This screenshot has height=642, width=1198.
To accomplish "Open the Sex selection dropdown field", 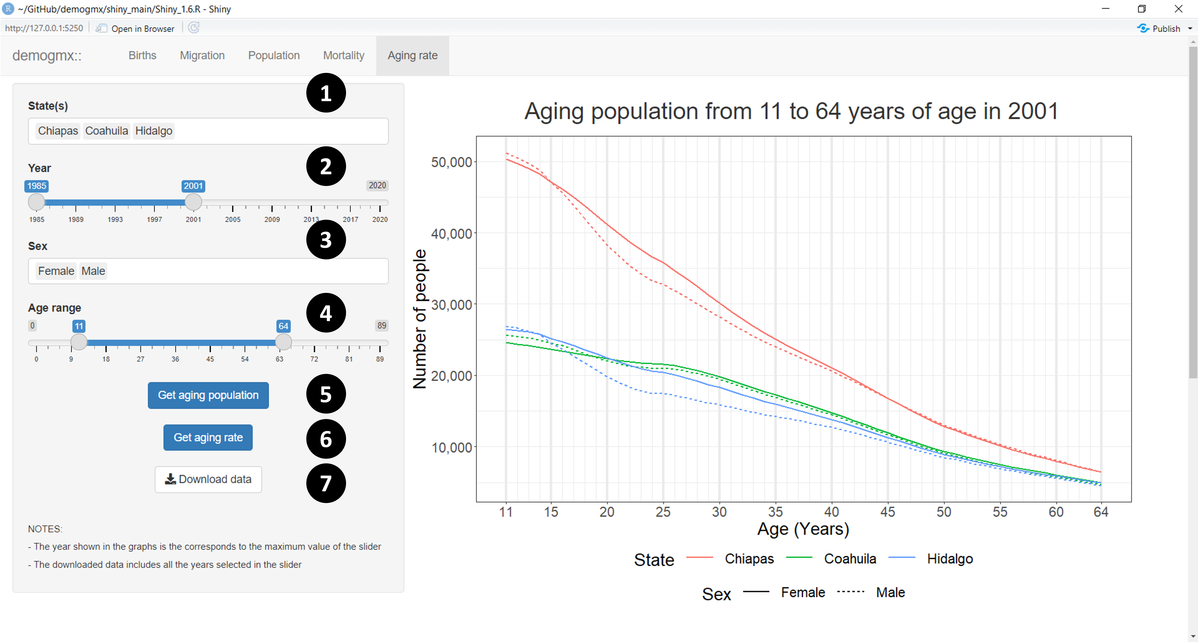I will [246, 271].
